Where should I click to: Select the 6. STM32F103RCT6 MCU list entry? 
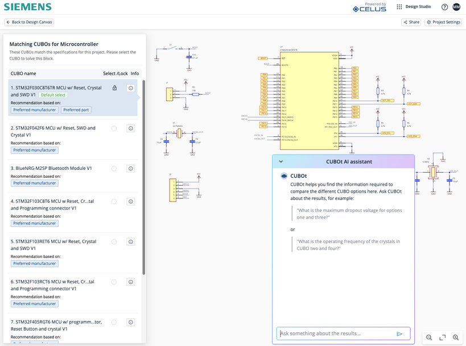pyautogui.click(x=73, y=293)
